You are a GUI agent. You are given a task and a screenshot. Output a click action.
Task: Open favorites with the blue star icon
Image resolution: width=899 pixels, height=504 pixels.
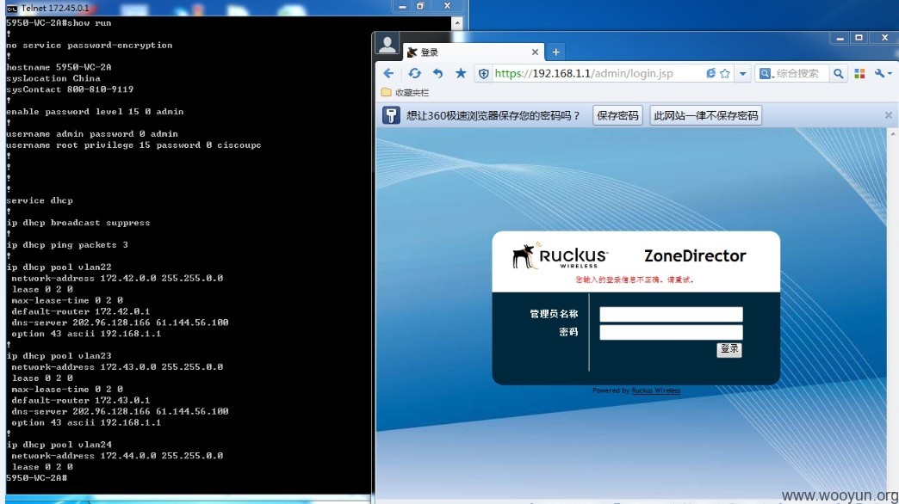(461, 73)
